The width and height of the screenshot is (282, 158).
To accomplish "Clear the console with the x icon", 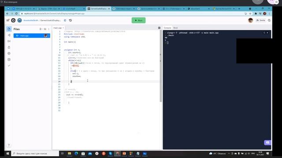I will tap(267, 33).
